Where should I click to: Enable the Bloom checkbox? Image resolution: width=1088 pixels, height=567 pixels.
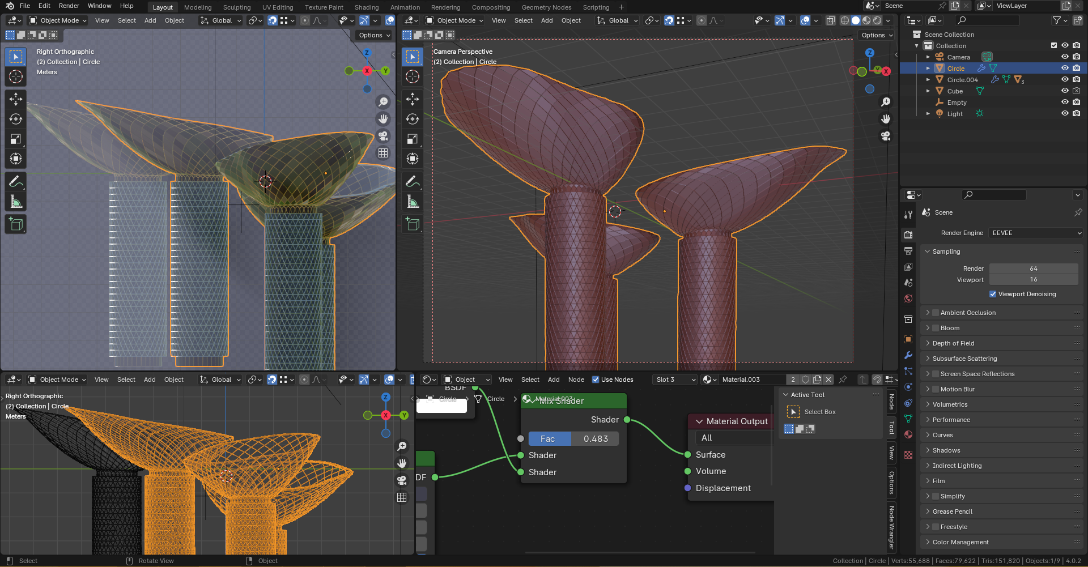pos(936,328)
